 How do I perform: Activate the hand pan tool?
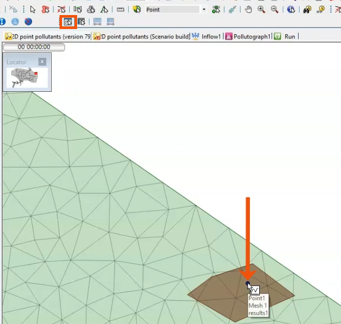coord(248,9)
